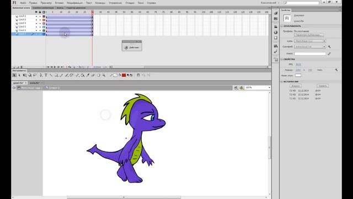This screenshot has height=199, width=353.
Task: Open the Сценарий ActionScript dropdown
Action: click(x=310, y=46)
